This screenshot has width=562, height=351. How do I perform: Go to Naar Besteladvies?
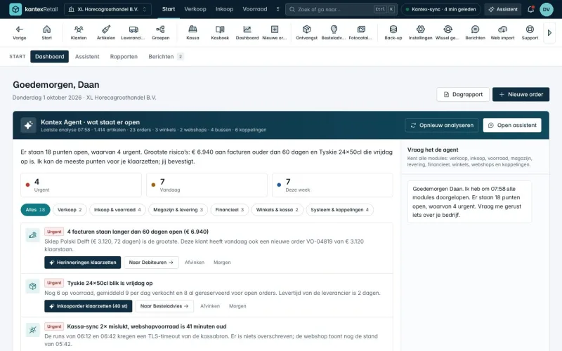[x=164, y=306]
